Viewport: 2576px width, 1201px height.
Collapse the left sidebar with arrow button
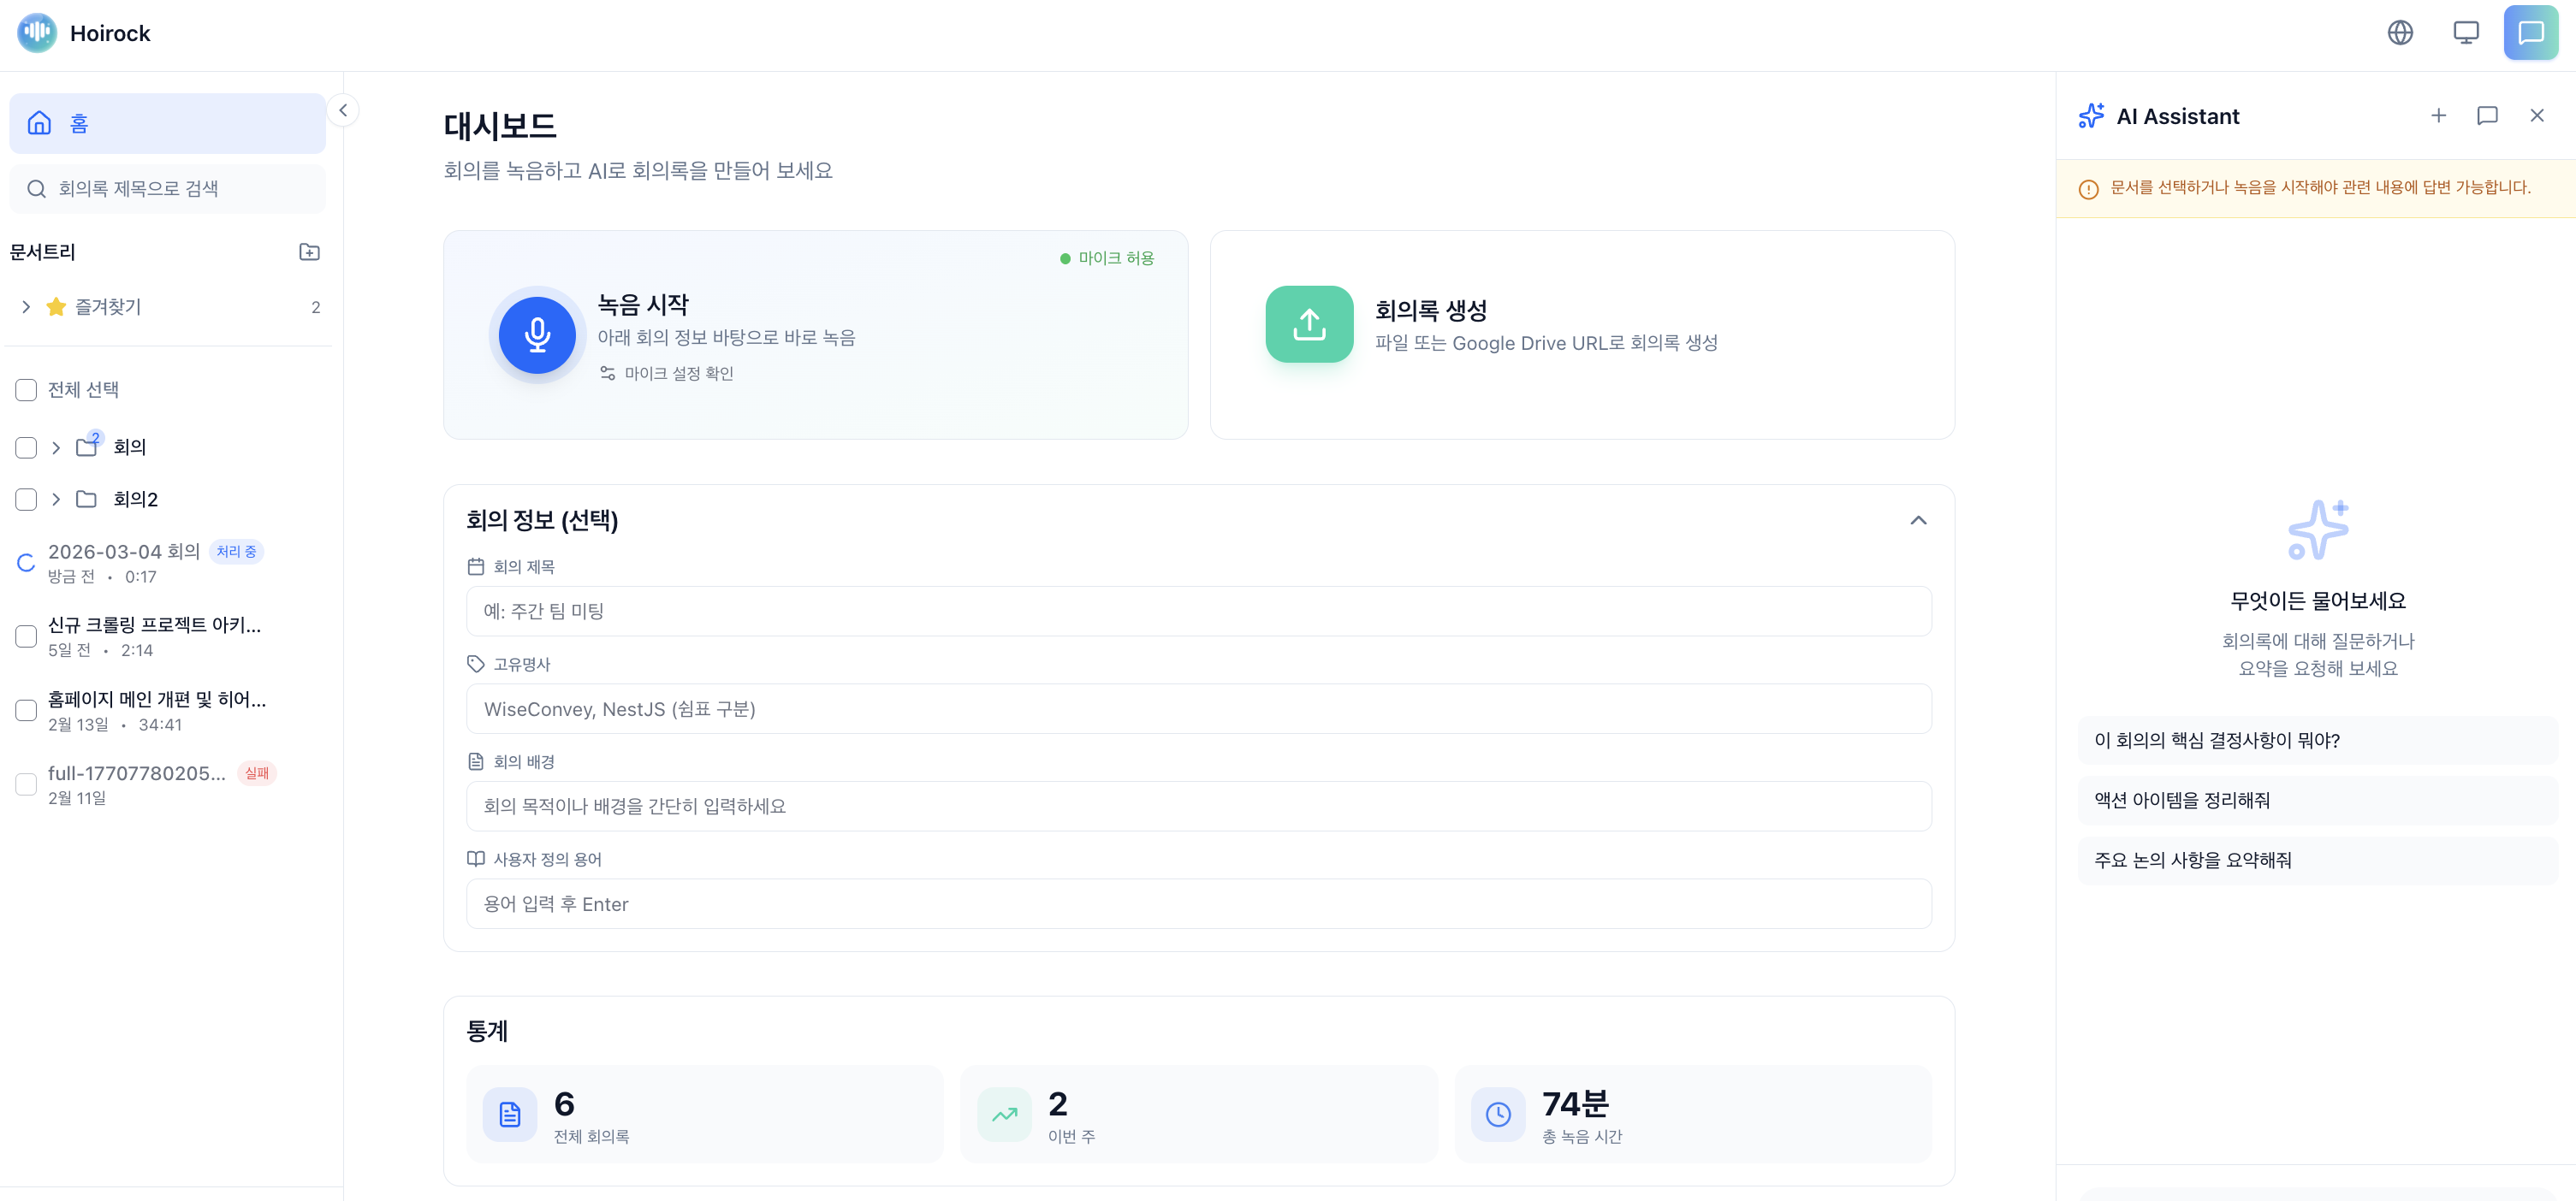[x=343, y=111]
